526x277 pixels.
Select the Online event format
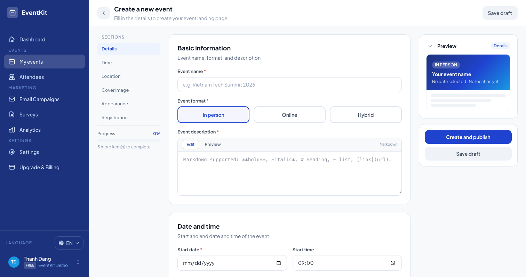[x=289, y=115]
